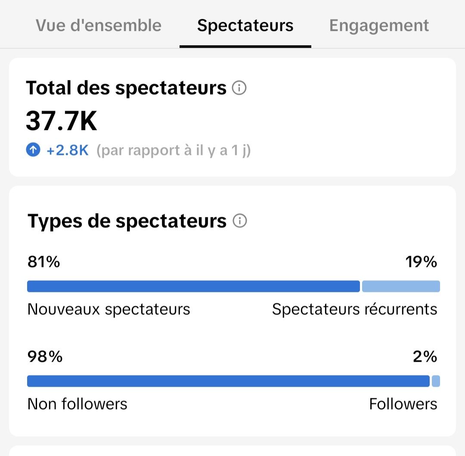Click the Spectateurs récurrents label

354,309
